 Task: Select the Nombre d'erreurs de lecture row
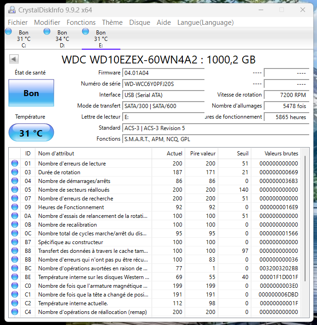154,163
